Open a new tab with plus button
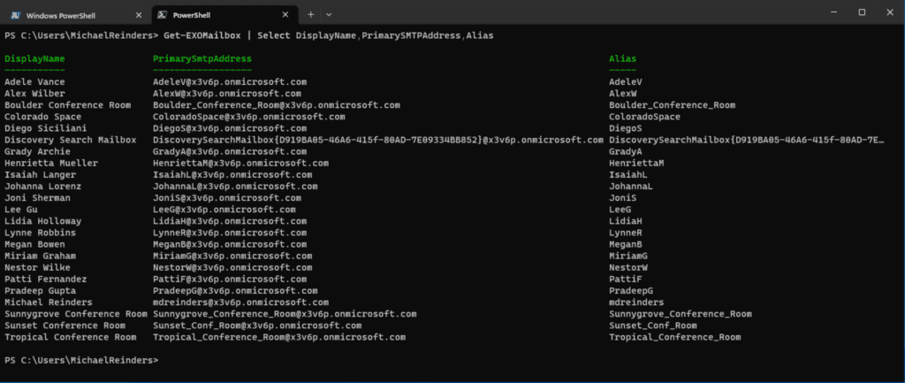Viewport: 905px width, 383px height. pos(310,14)
